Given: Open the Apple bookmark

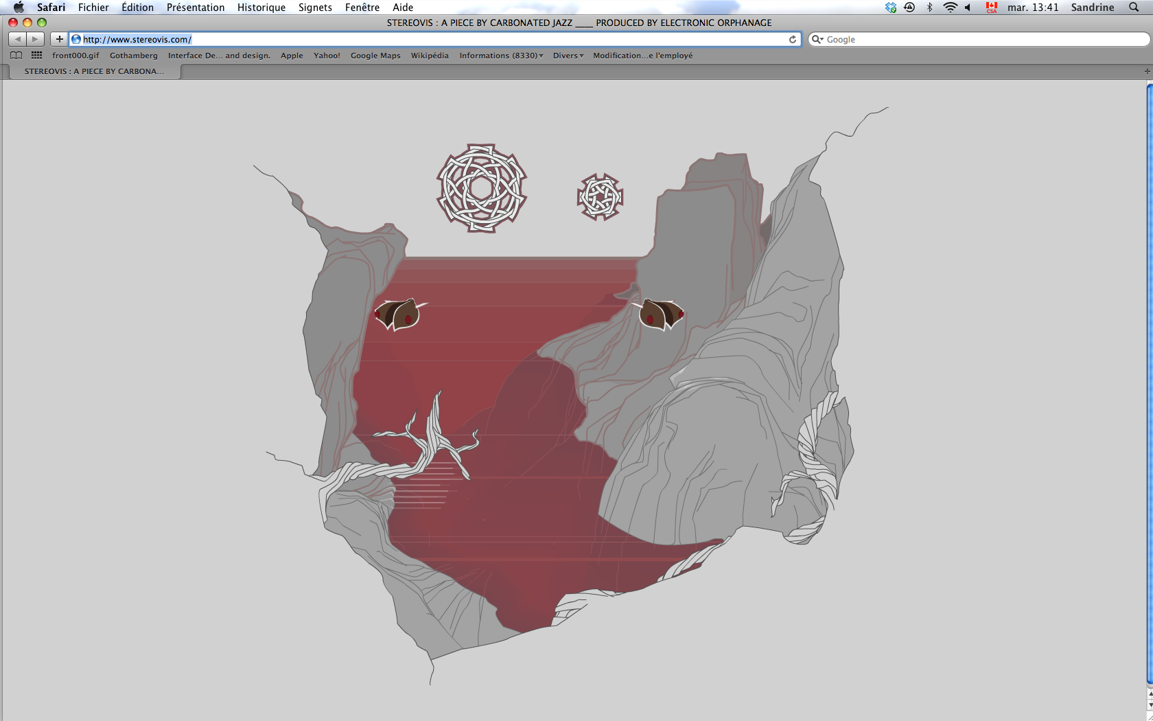Looking at the screenshot, I should click(292, 56).
